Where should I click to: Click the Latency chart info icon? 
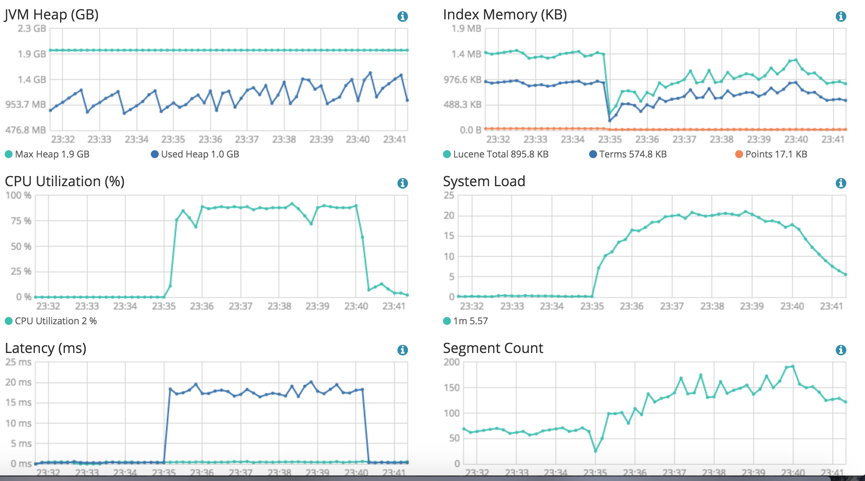pyautogui.click(x=403, y=350)
